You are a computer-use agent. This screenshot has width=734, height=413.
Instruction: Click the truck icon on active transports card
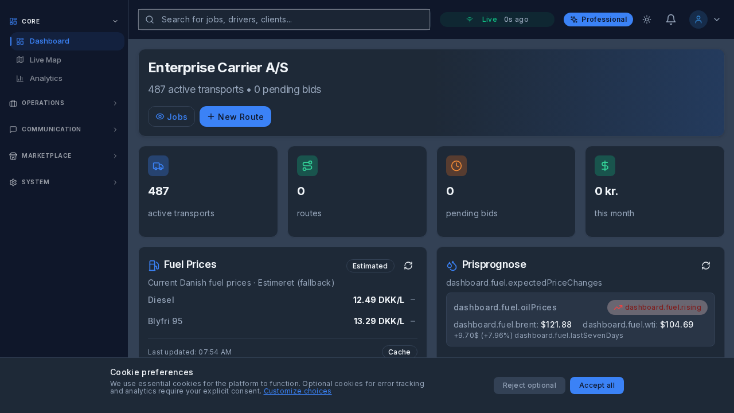pyautogui.click(x=158, y=166)
